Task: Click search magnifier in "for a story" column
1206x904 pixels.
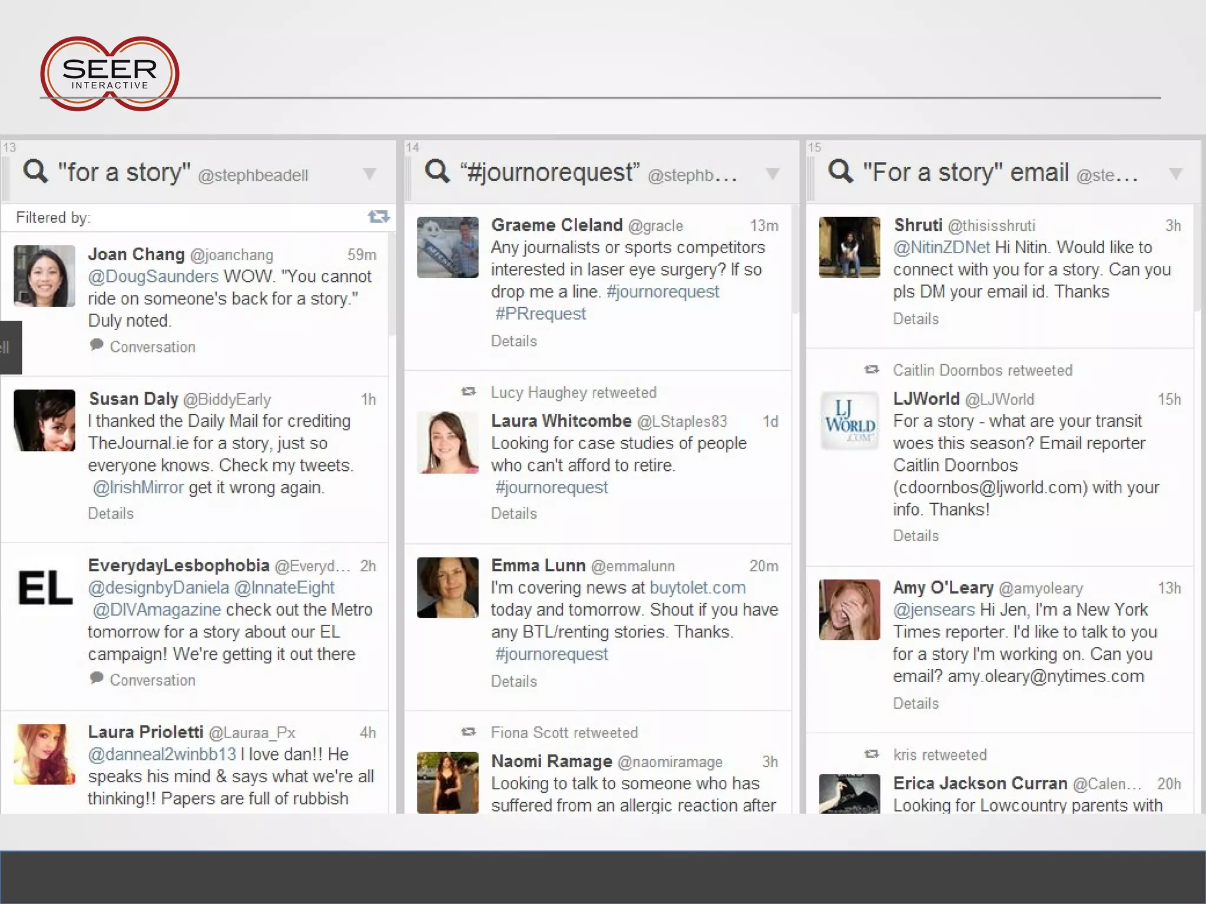Action: [x=35, y=171]
